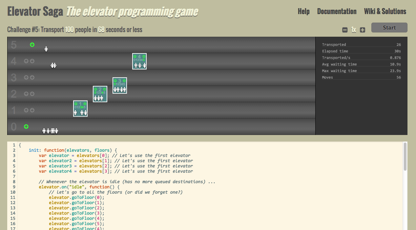416x230 pixels.
Task: Click the down arrow on floor 3
Action: point(32,77)
